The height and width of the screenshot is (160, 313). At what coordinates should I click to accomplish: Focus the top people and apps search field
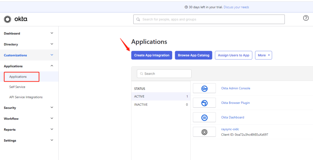pyautogui.click(x=209, y=19)
